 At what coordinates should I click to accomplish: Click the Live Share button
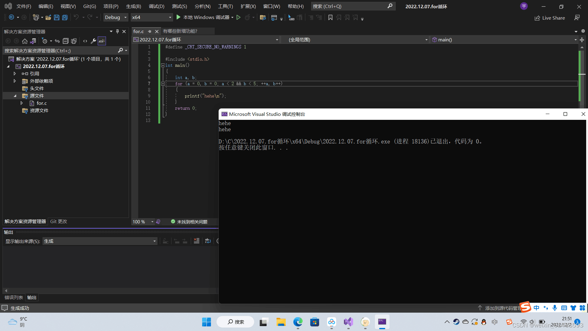pos(550,18)
